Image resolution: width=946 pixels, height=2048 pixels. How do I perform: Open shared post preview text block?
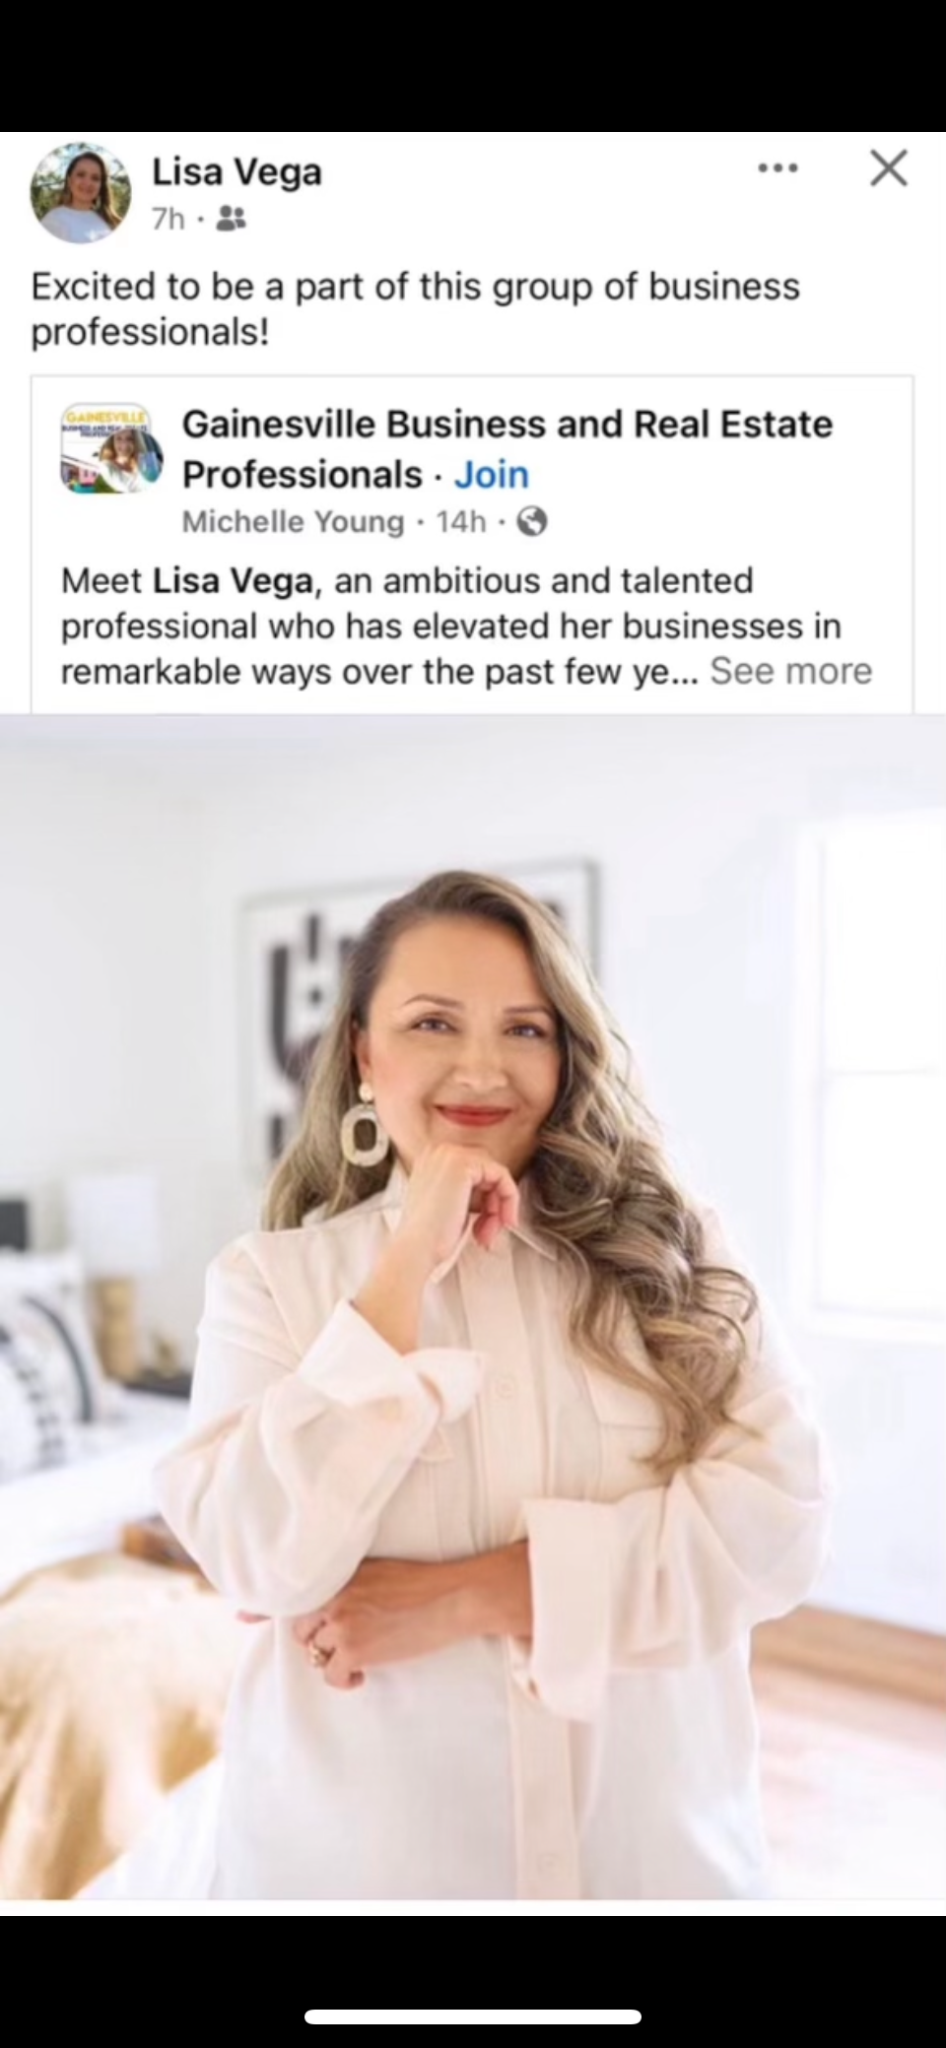click(466, 627)
